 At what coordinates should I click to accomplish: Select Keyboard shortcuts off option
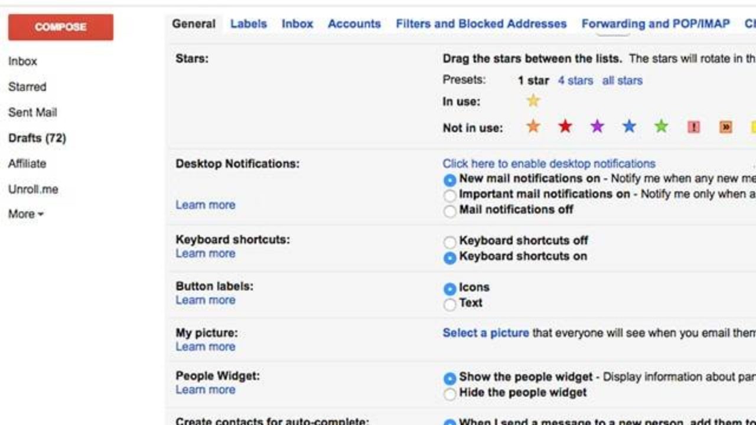tap(450, 242)
